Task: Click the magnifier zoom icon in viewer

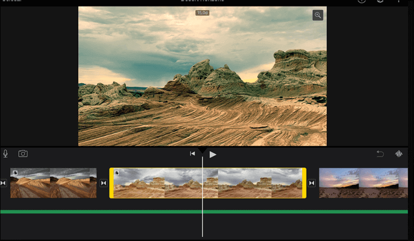Action: pos(318,15)
